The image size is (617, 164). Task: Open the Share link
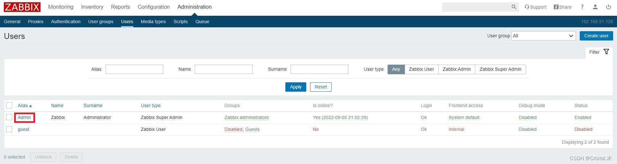562,7
